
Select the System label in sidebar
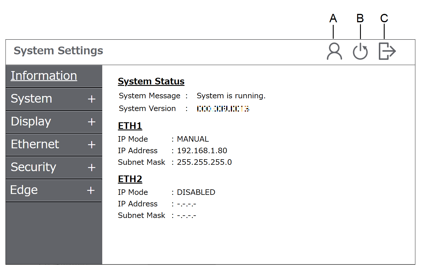coord(31,99)
